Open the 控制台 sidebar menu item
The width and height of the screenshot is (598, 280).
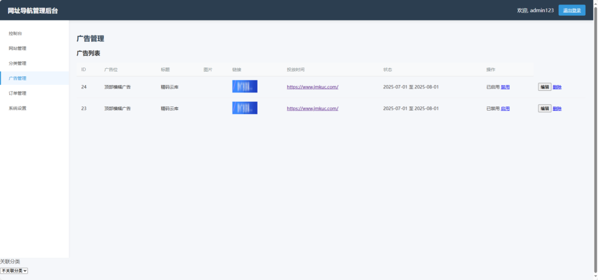click(16, 33)
